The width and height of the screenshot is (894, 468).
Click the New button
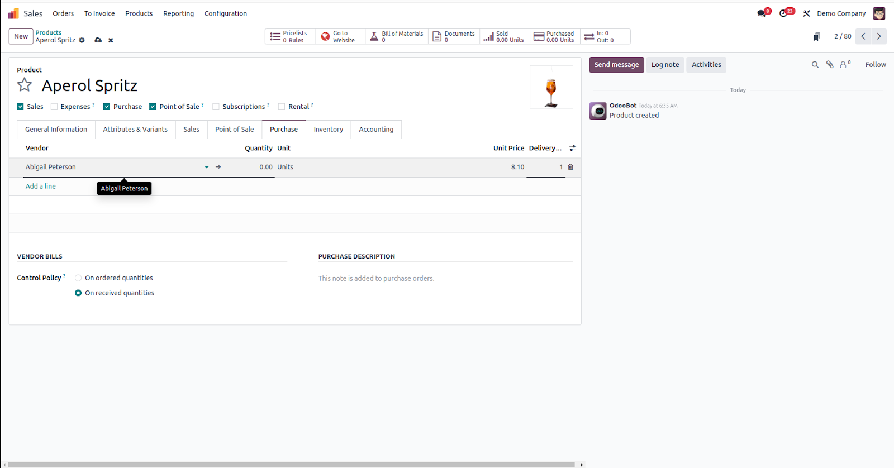(21, 36)
